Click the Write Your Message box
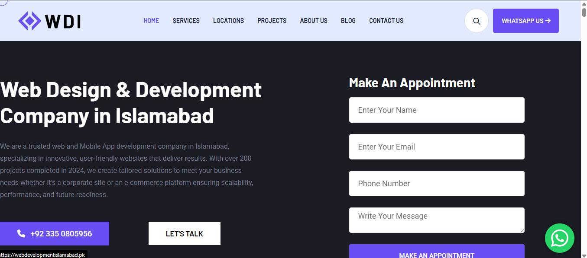Viewport: 587px width, 258px height. point(436,220)
